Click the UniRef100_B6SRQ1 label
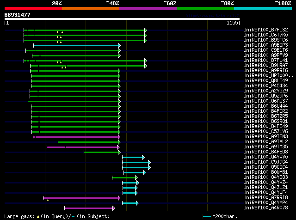This screenshot has height=220, width=296. coord(265,122)
